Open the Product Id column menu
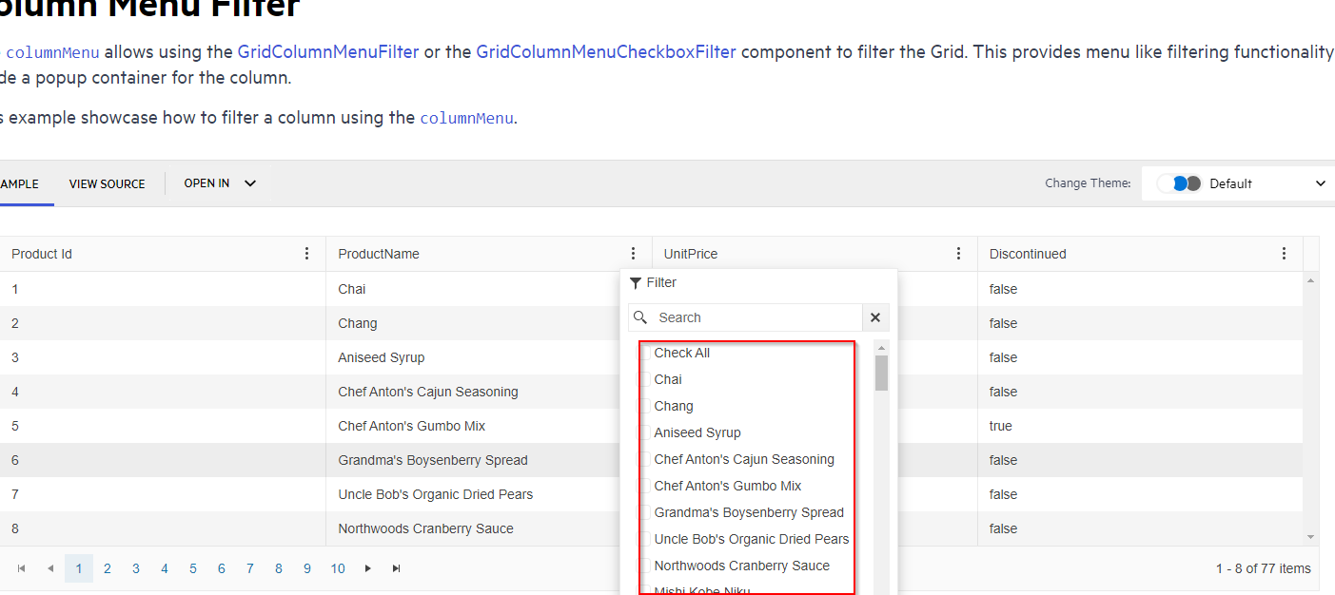The height and width of the screenshot is (595, 1335). point(306,254)
